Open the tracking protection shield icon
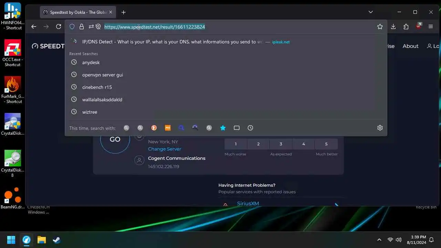The width and height of the screenshot is (441, 248). [x=72, y=27]
